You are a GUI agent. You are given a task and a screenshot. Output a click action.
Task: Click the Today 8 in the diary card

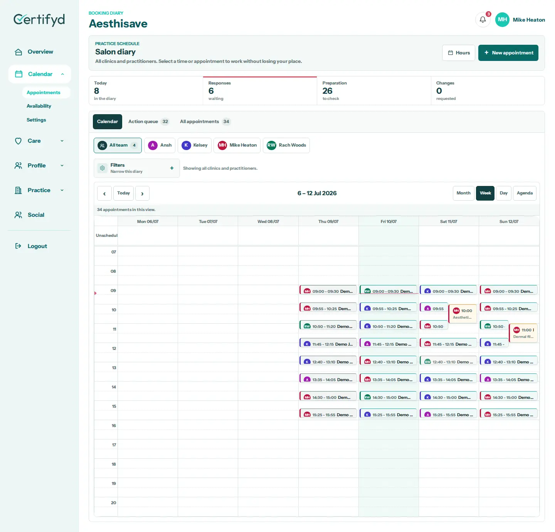click(x=146, y=91)
